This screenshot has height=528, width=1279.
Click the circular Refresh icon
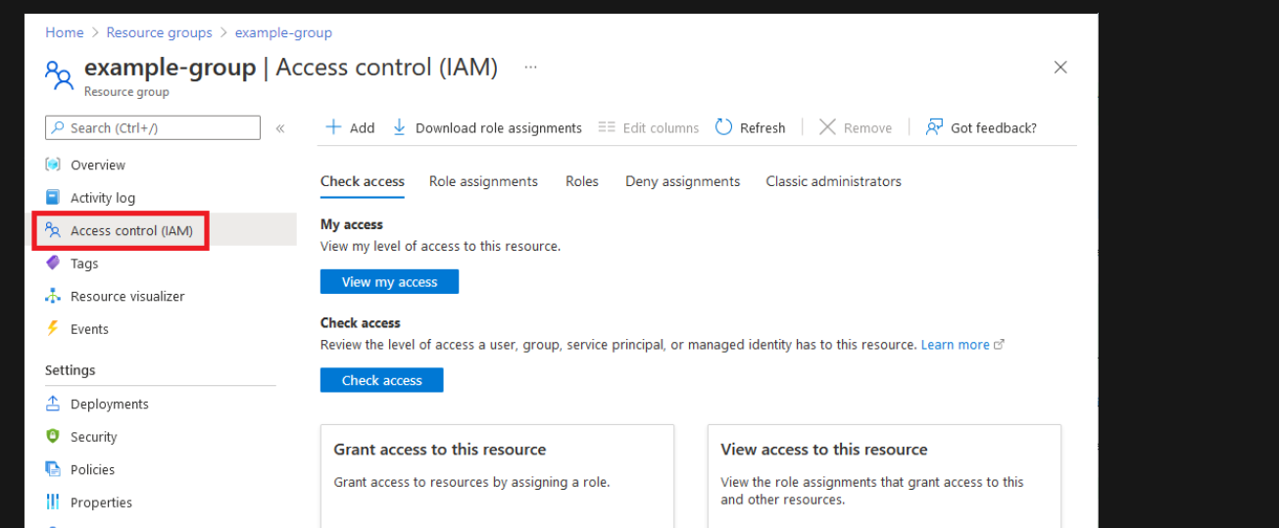tap(723, 127)
